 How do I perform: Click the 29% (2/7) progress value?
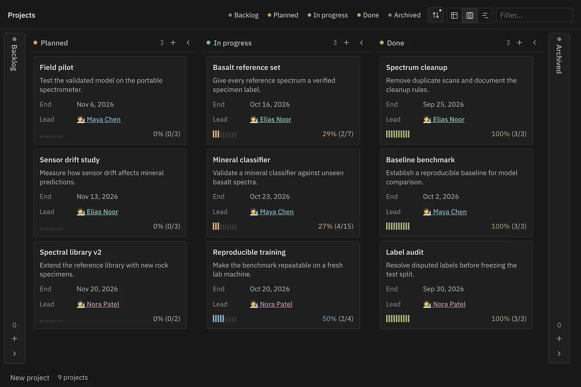(x=338, y=134)
